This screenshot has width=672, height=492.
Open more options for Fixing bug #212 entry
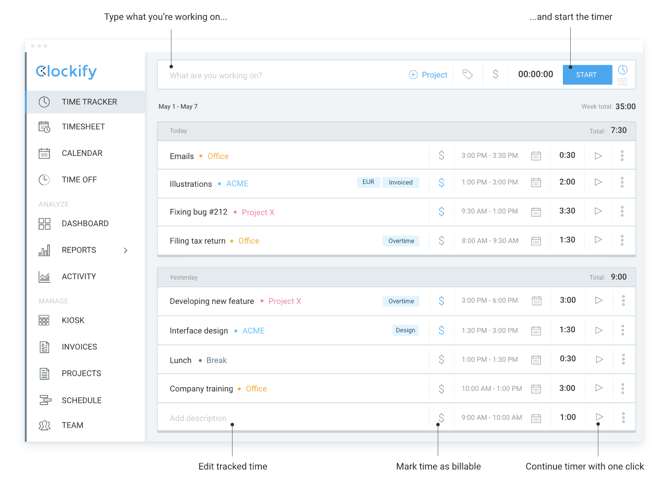(622, 211)
